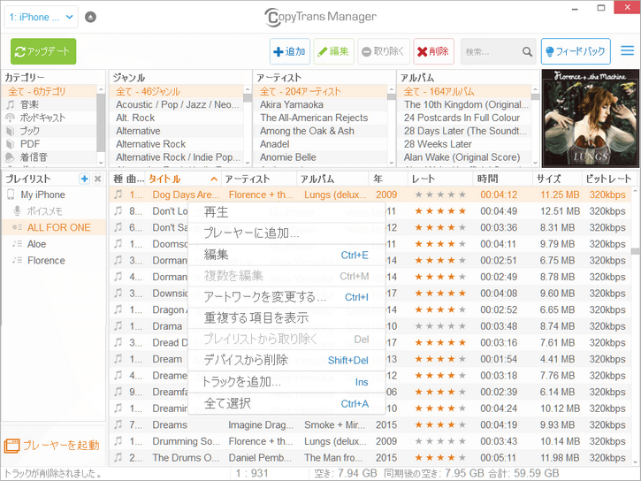Image resolution: width=641 pixels, height=481 pixels.
Task: Click the 取り除く remove button
Action: click(384, 51)
